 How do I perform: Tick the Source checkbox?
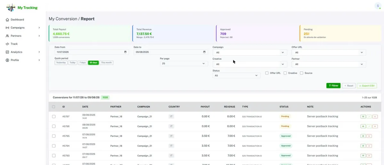pos(301,73)
